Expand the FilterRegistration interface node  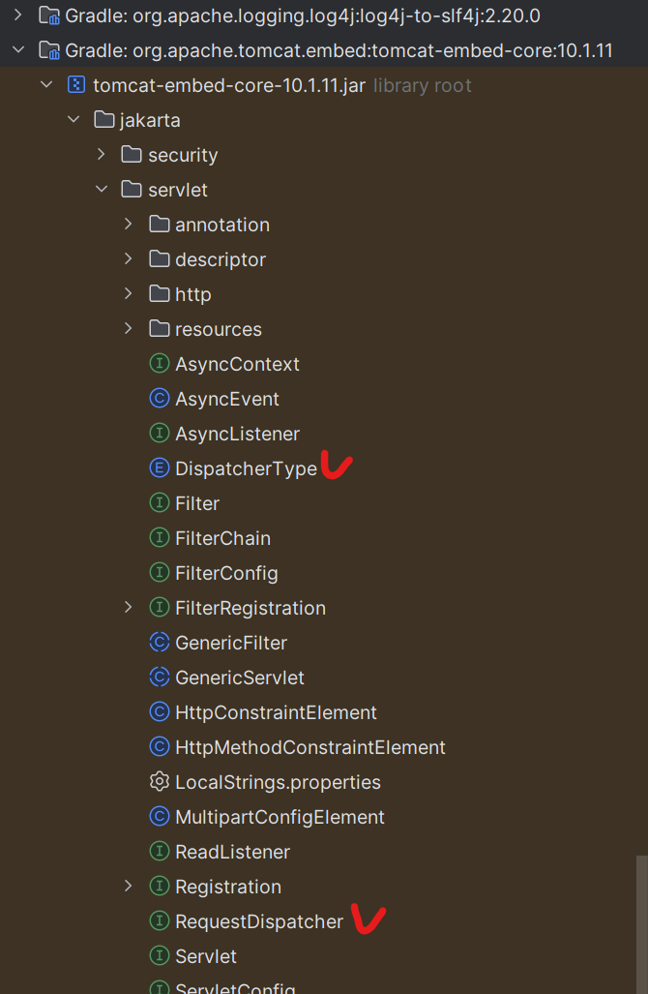click(129, 608)
